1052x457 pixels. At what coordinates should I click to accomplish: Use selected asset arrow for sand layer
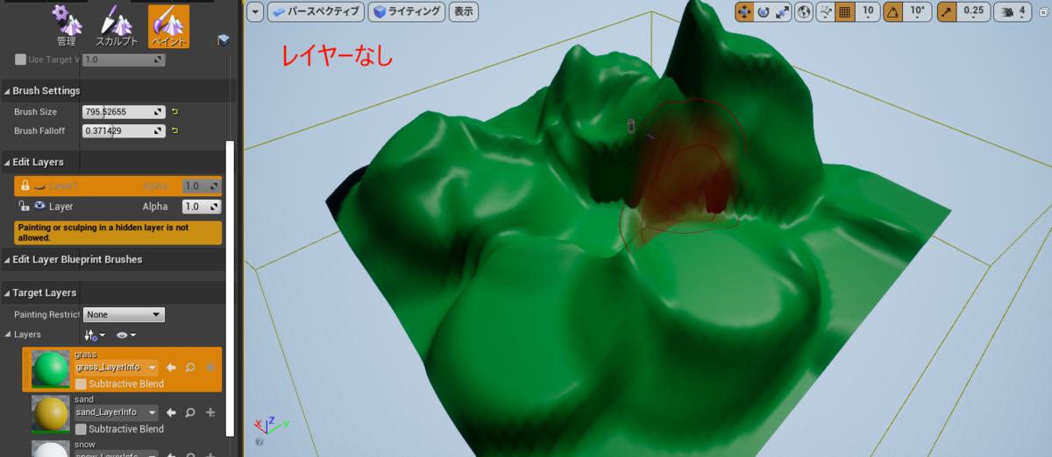(172, 412)
